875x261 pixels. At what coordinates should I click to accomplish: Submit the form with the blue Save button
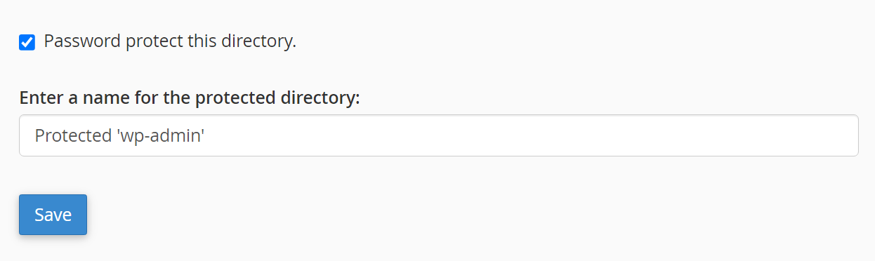53,215
